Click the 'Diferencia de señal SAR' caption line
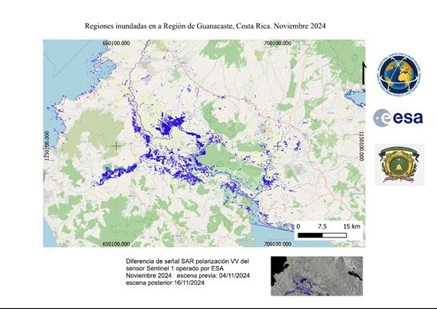Viewport: 437px width, 309px height. click(x=188, y=262)
